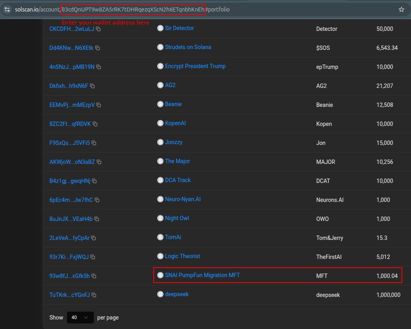Select the 21,207 AG2 balance

tap(384, 86)
